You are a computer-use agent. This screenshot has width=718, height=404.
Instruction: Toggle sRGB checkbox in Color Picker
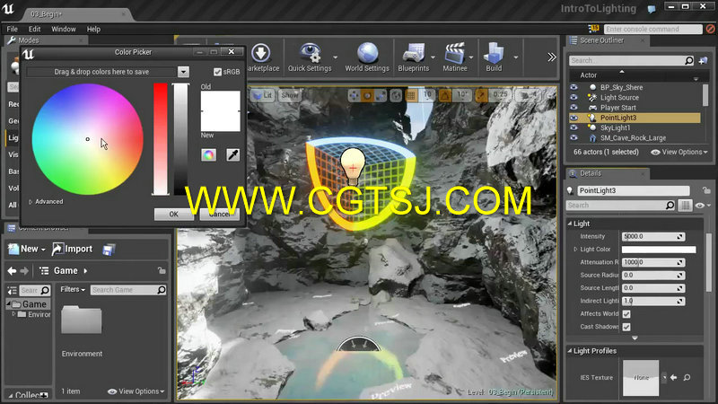(x=217, y=72)
